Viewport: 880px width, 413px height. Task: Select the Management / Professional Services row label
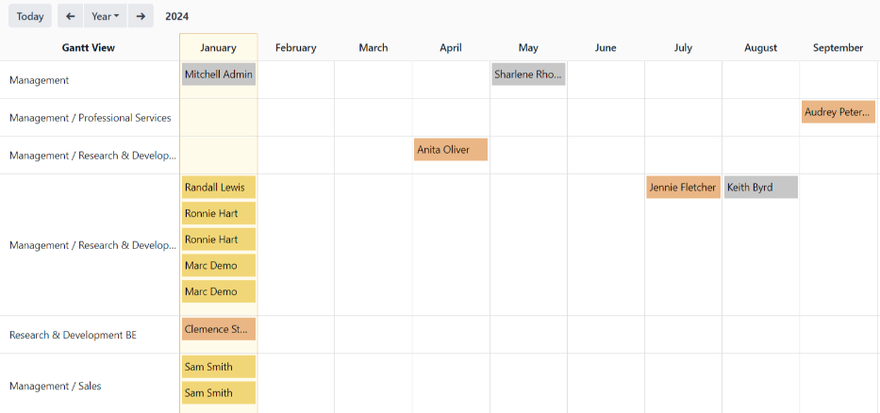coord(91,118)
